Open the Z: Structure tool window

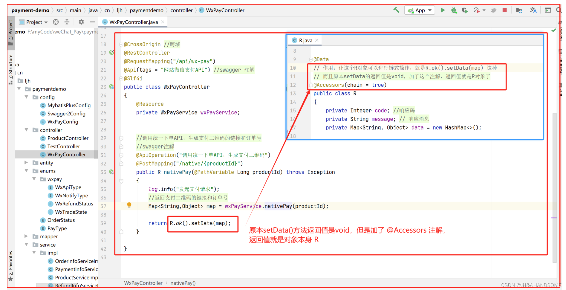coord(11,69)
